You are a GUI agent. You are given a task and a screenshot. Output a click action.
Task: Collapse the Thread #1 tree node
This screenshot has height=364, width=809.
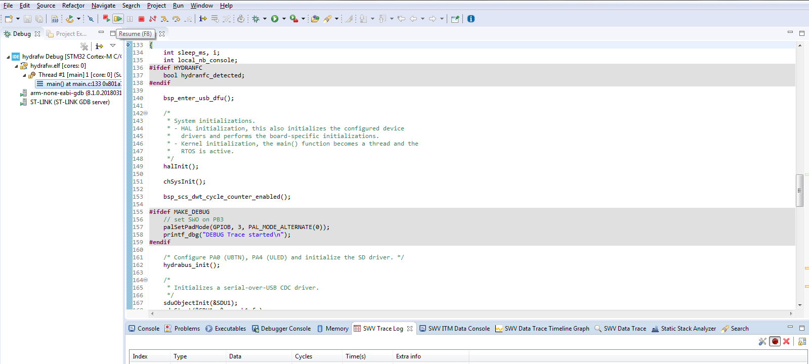(x=24, y=75)
